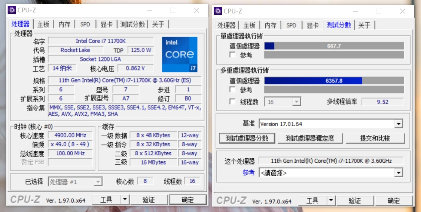Screen dimensions: 421x212
Task: Click the empty multi-thread reference bar
Action: click(x=334, y=90)
